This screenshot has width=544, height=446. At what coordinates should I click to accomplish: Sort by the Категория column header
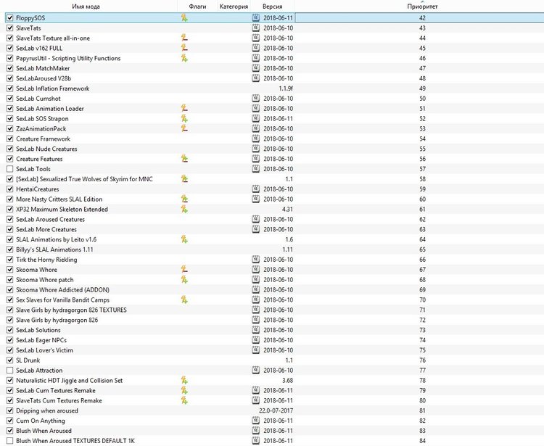[234, 7]
